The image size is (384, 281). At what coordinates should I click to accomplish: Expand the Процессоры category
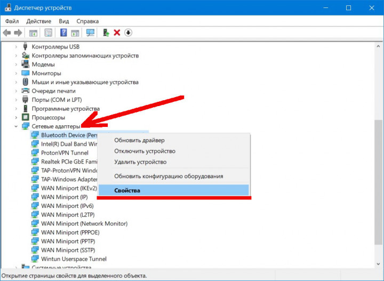(x=15, y=117)
